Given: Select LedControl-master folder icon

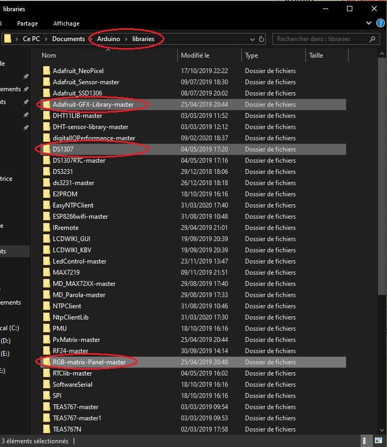Looking at the screenshot, I should 46,261.
